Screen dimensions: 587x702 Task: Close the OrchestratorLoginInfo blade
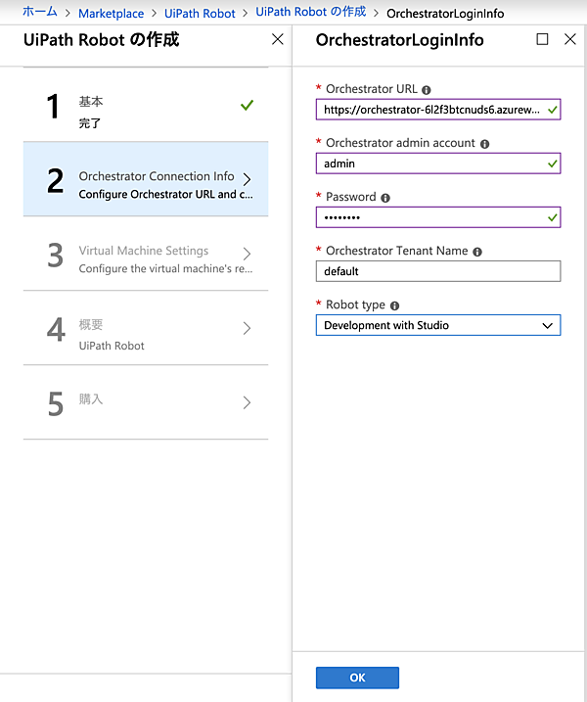click(570, 40)
